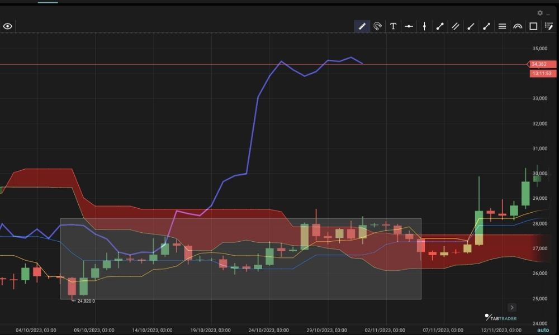The width and height of the screenshot is (559, 335).
Task: Select the Fibonacci levels tool
Action: point(502,26)
